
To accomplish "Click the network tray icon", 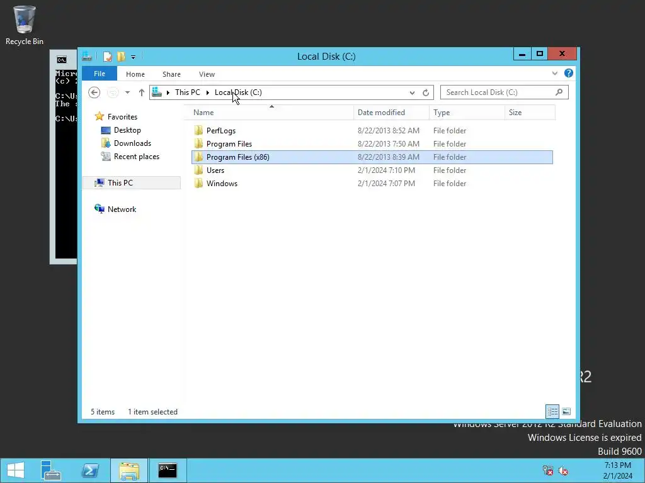I will tap(547, 470).
